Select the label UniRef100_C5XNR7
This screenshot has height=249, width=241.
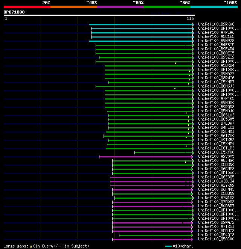[x=216, y=82]
